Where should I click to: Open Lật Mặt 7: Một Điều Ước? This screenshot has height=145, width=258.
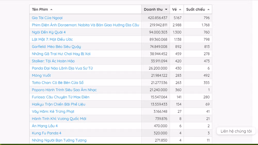[52, 39]
